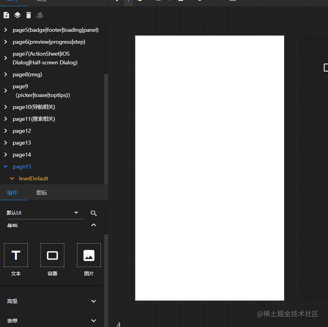Click the layers icon in the structure toolbar
The image size is (328, 327).
[17, 15]
